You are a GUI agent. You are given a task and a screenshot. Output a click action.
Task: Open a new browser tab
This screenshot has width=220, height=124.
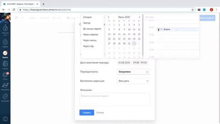(44, 4)
